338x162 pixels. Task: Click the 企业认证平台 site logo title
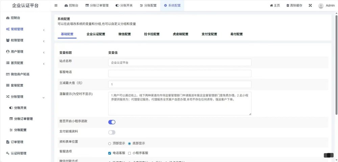pos(25,6)
